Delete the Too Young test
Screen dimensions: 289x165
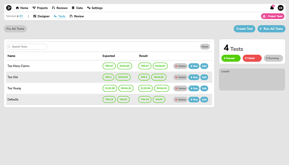[180, 89]
